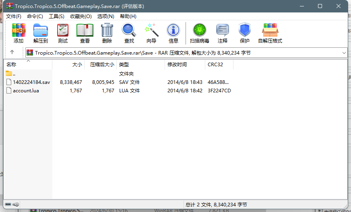The width and height of the screenshot is (351, 212).
Task: Click date 2014/6/8 18:43
Action: [x=185, y=82]
